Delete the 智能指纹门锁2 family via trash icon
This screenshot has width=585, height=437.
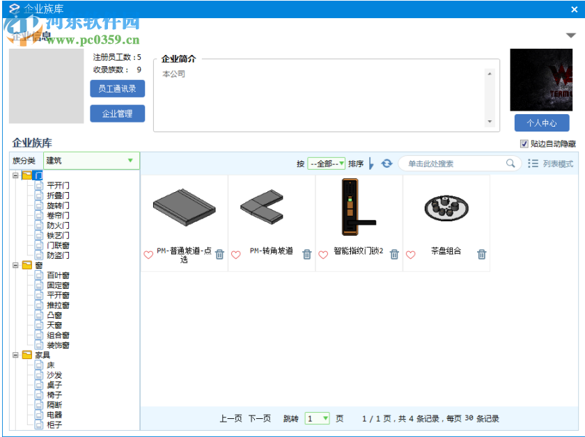coord(393,255)
